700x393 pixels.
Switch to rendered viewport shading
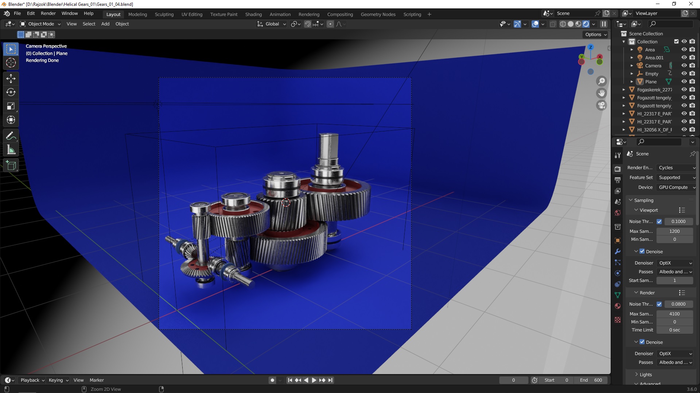[586, 24]
